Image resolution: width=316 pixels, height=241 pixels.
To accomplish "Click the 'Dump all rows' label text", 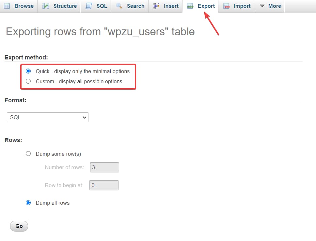I will click(53, 203).
